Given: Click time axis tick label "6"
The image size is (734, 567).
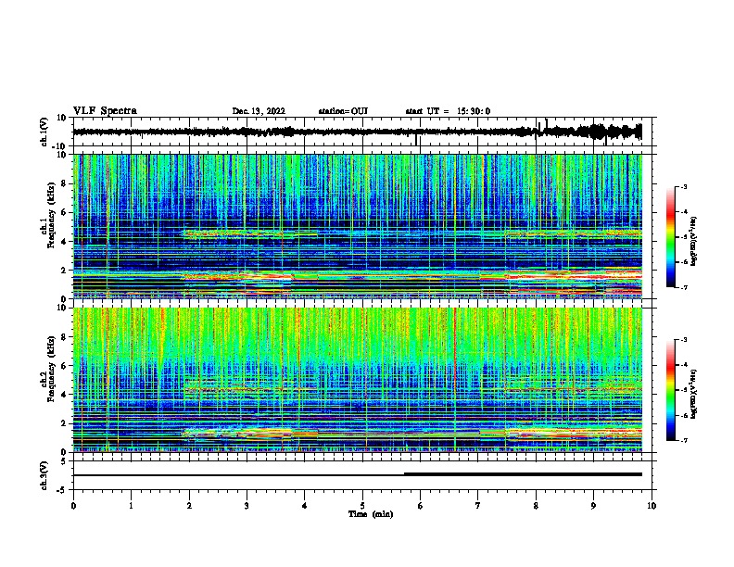Looking at the screenshot, I should [421, 506].
